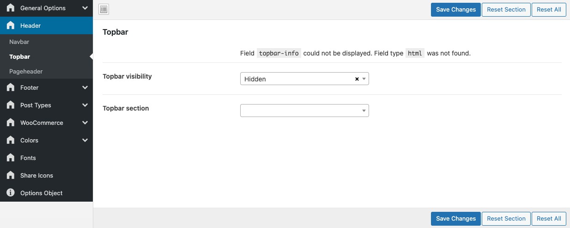
Task: Click the bottom Reset Section button
Action: [506, 219]
